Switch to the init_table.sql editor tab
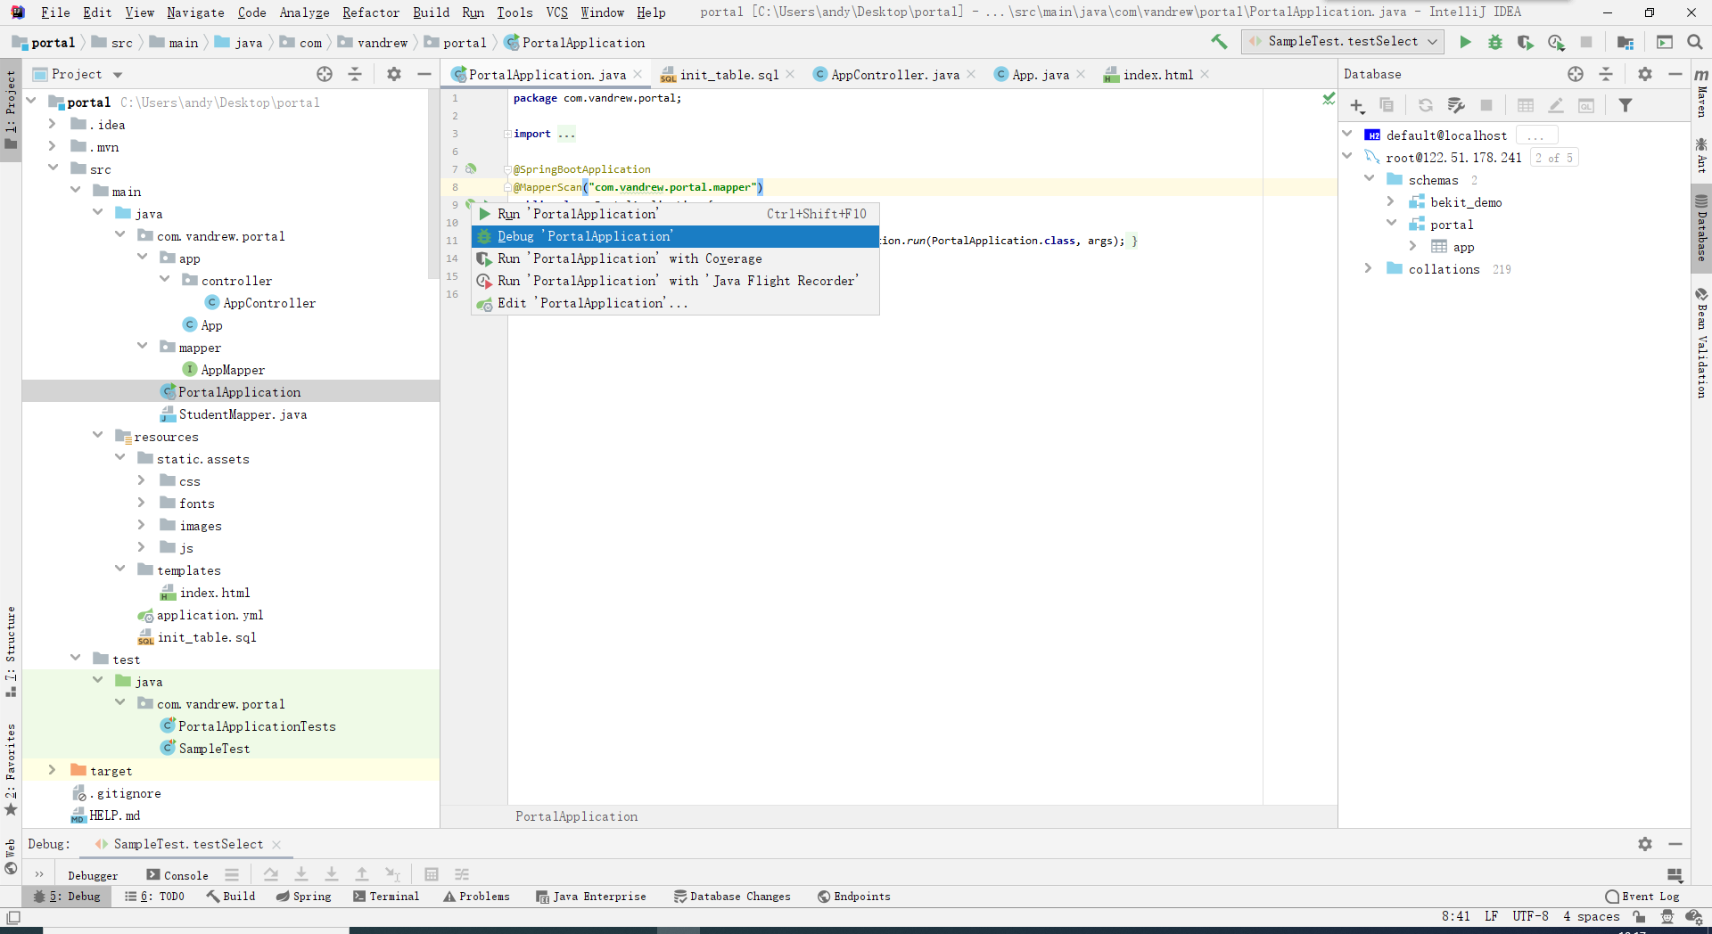1712x934 pixels. click(728, 75)
